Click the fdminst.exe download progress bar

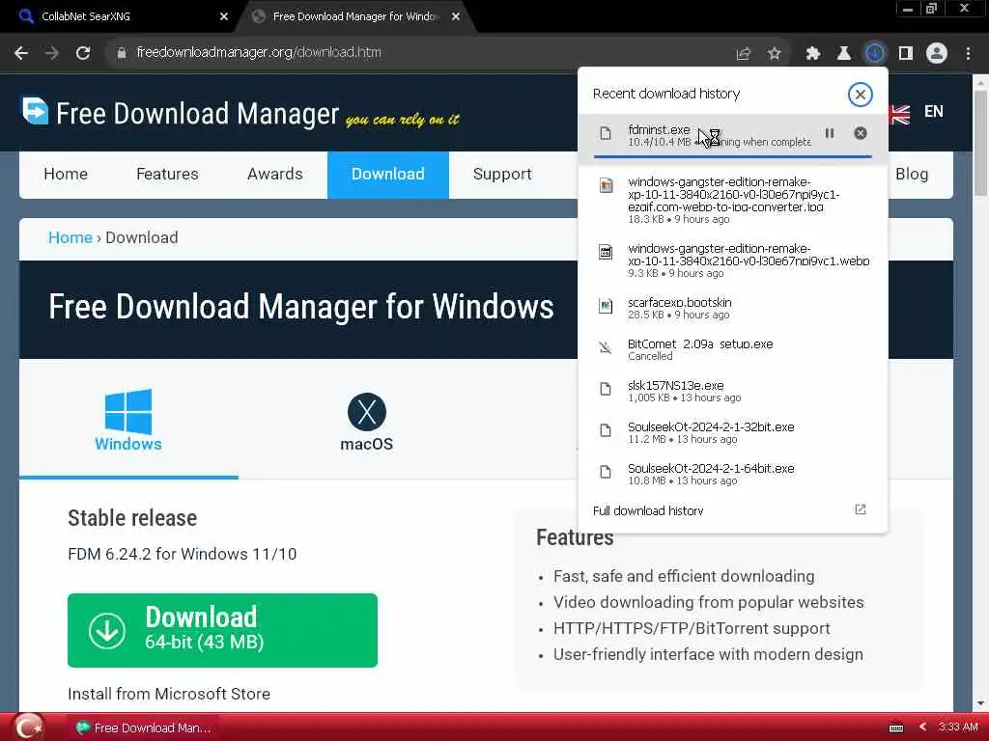point(733,155)
